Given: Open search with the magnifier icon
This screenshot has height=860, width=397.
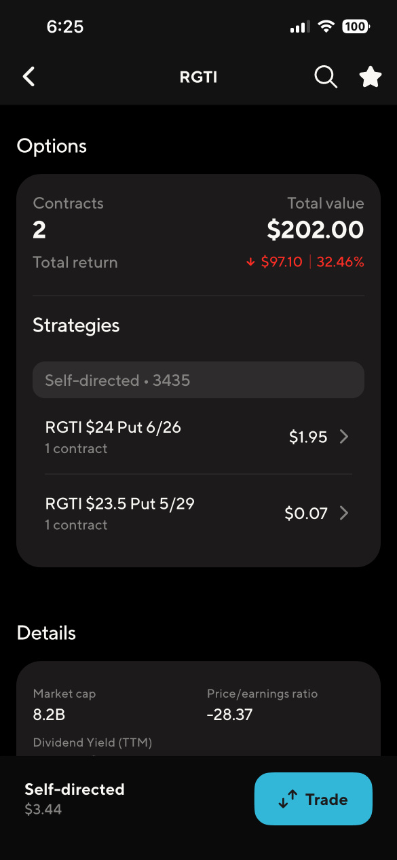Looking at the screenshot, I should (326, 77).
